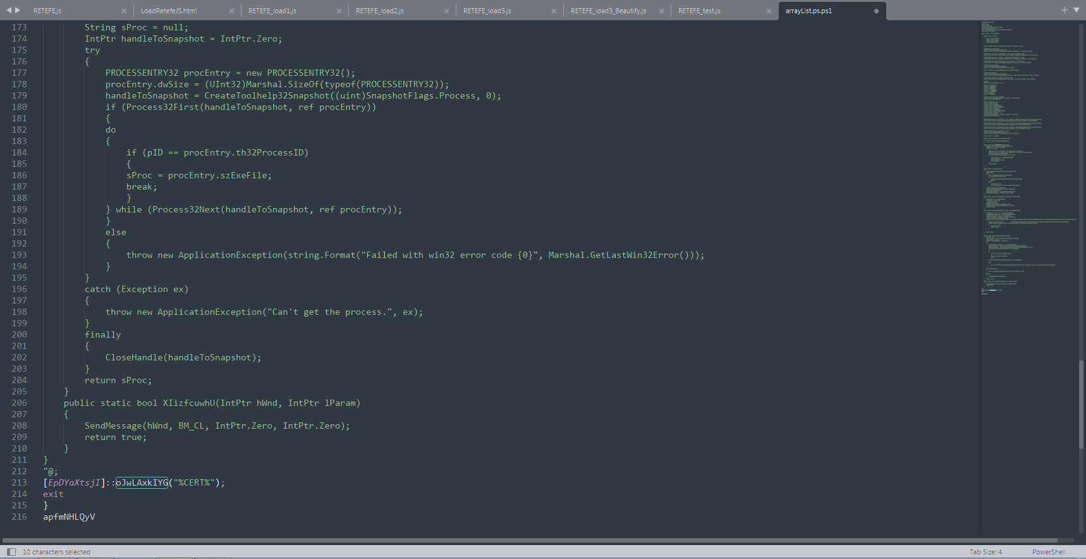Click the unsaved dot on arrayList.ps.ps1 tab
The height and width of the screenshot is (559, 1086).
pos(876,11)
